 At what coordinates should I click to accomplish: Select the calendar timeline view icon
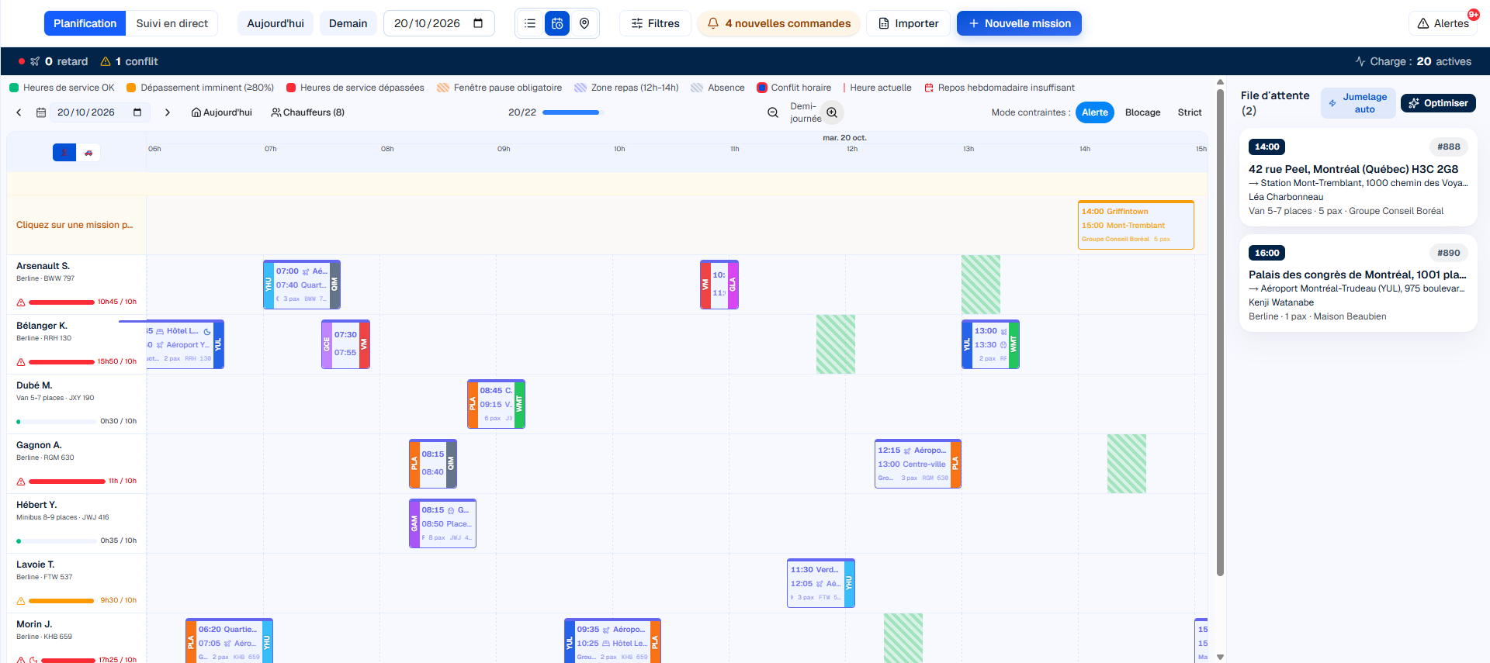click(x=557, y=23)
